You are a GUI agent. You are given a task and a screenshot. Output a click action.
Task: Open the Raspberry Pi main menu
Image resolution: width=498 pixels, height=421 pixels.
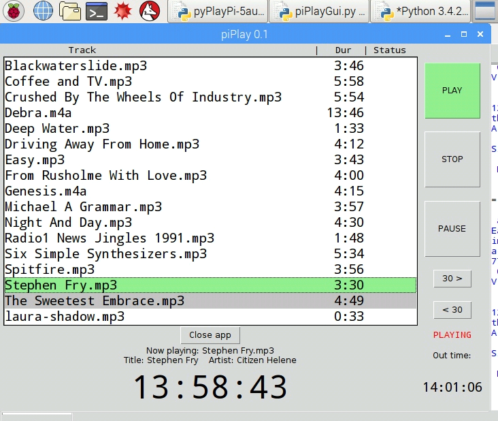point(15,10)
